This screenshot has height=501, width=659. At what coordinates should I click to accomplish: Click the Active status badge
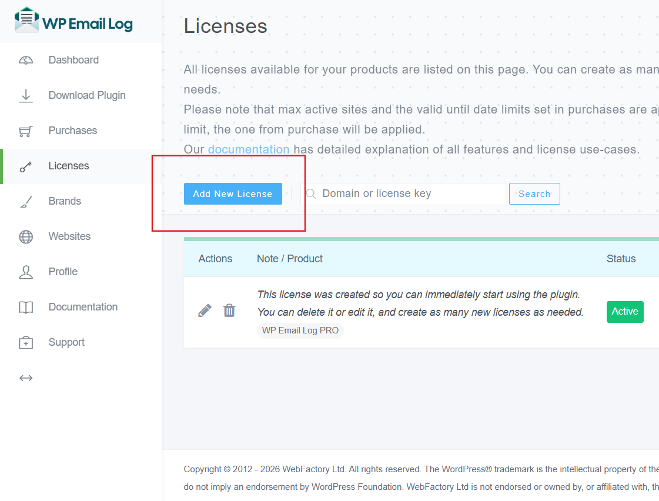(x=625, y=312)
